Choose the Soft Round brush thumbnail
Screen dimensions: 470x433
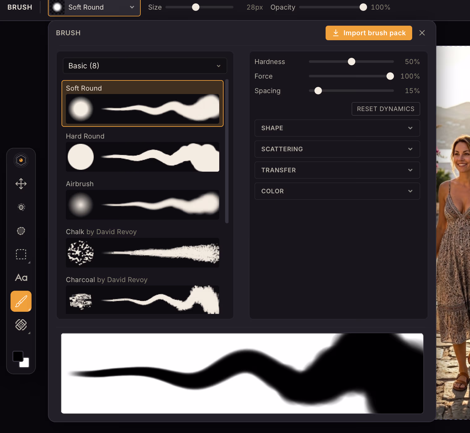pyautogui.click(x=143, y=104)
